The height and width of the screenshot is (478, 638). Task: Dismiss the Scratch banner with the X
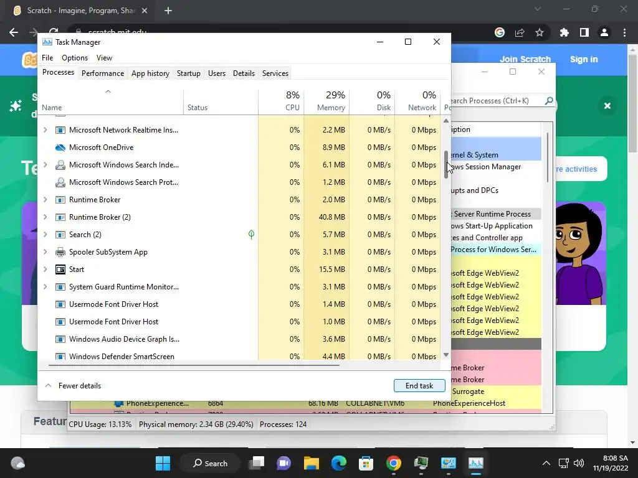[607, 106]
